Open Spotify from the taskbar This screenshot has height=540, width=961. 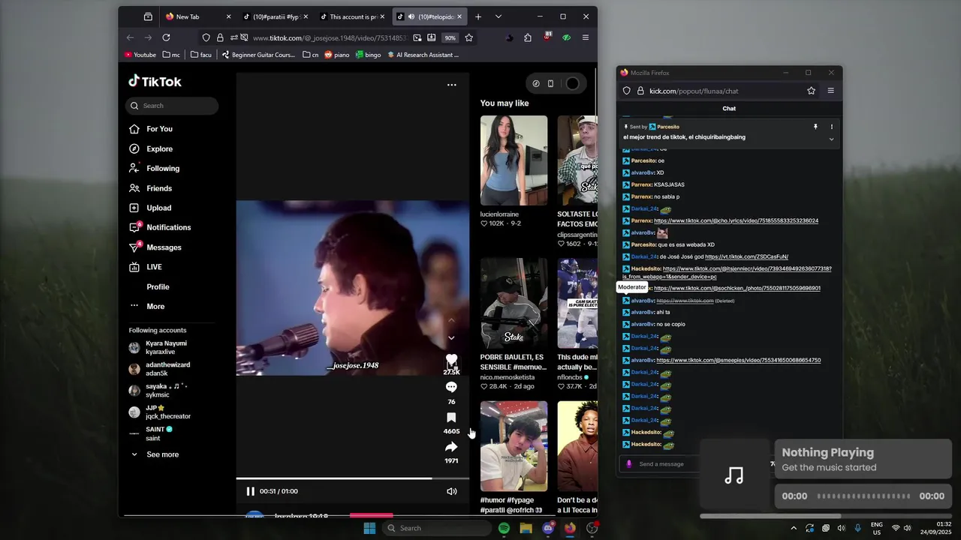504,528
